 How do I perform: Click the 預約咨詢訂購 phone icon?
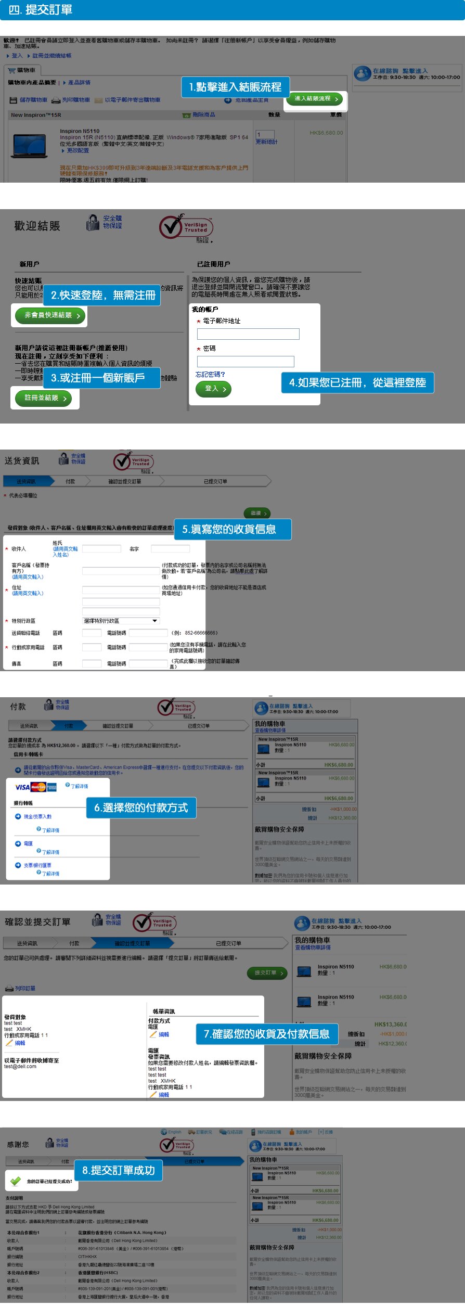(x=253, y=1132)
